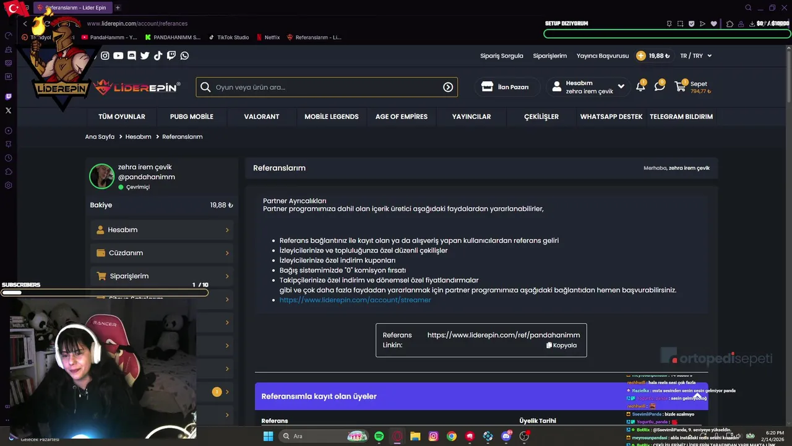This screenshot has height=446, width=792.
Task: Open the browser extensions puzzle icon
Action: (730, 24)
